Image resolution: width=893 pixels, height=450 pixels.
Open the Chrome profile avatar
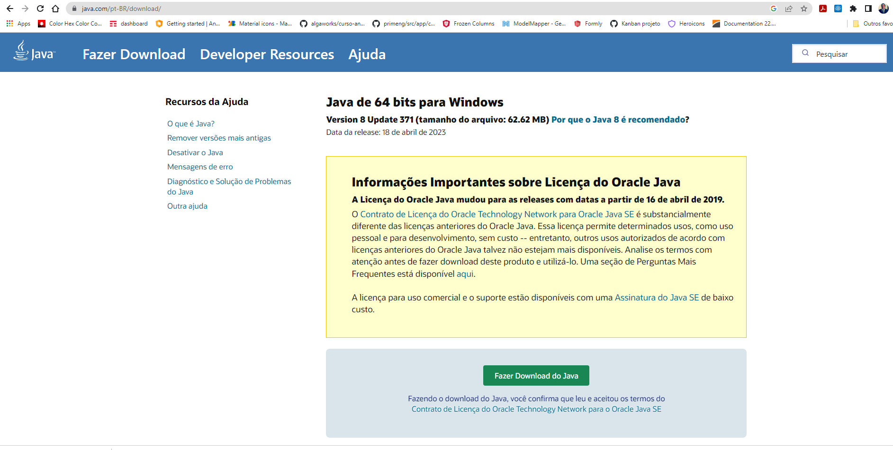tap(884, 9)
